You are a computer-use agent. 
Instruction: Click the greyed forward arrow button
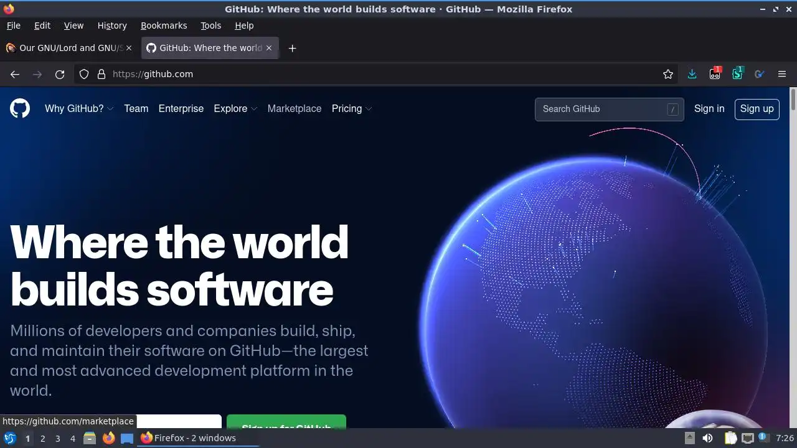(37, 74)
